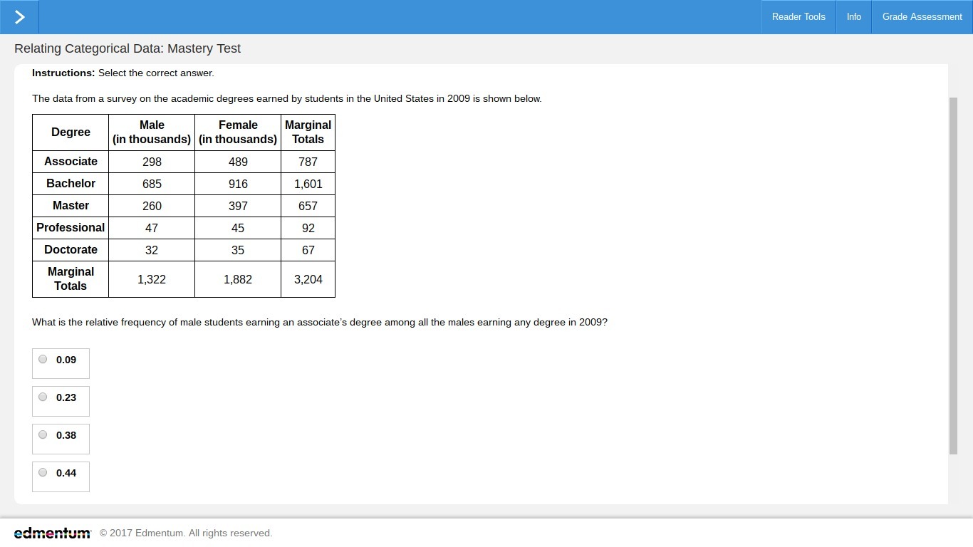Click the Female (in thousands) header
This screenshot has width=973, height=547.
238,132
